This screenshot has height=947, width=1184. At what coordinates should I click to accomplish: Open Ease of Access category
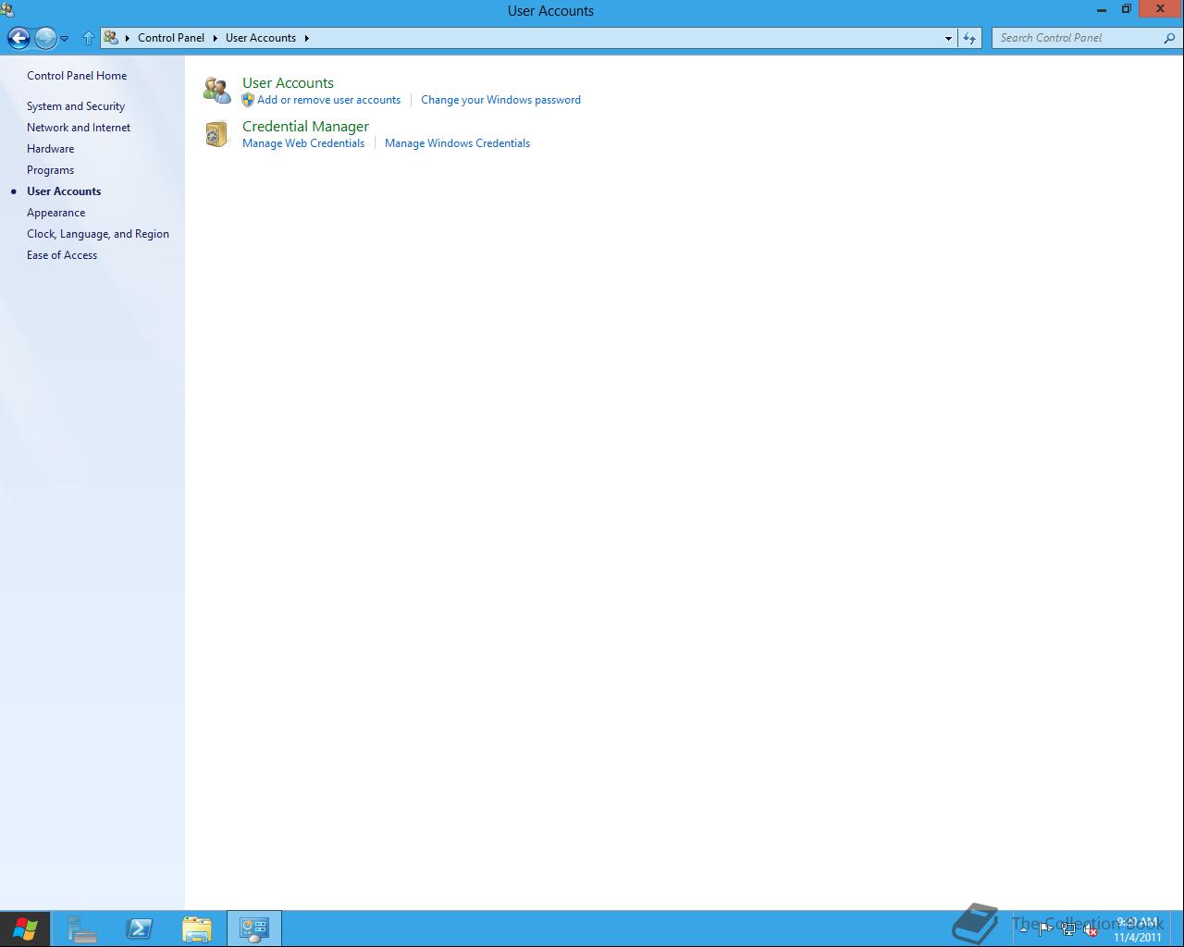[x=62, y=255]
